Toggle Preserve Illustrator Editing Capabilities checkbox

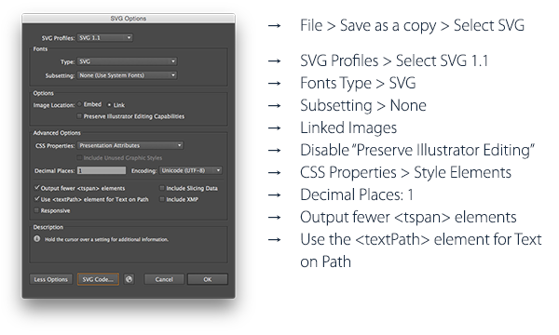pyautogui.click(x=79, y=116)
